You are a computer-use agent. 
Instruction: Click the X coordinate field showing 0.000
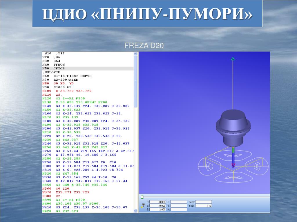(x=157, y=202)
